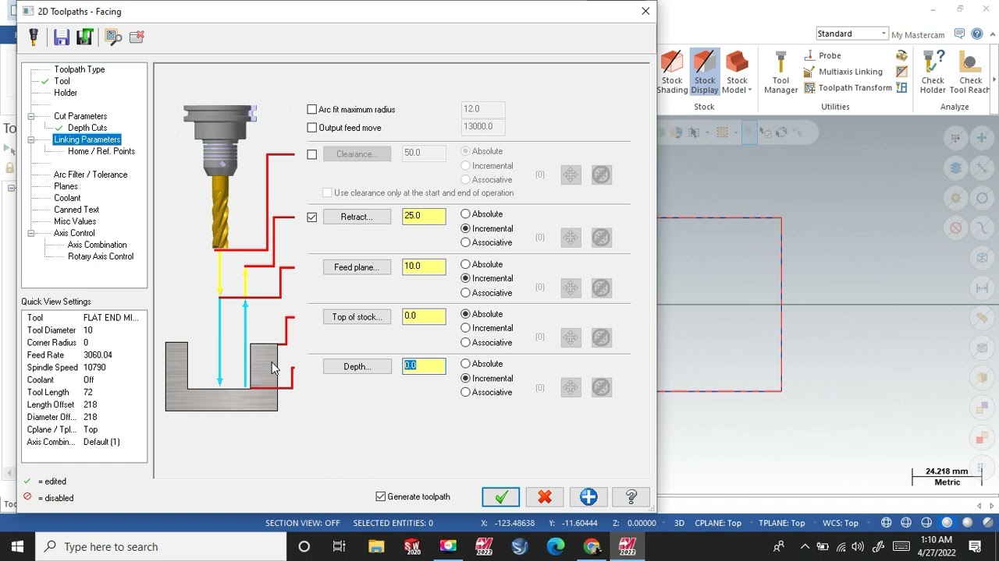Click the tool icon in dialog toolbar
Viewport: 999px width, 561px height.
(34, 37)
